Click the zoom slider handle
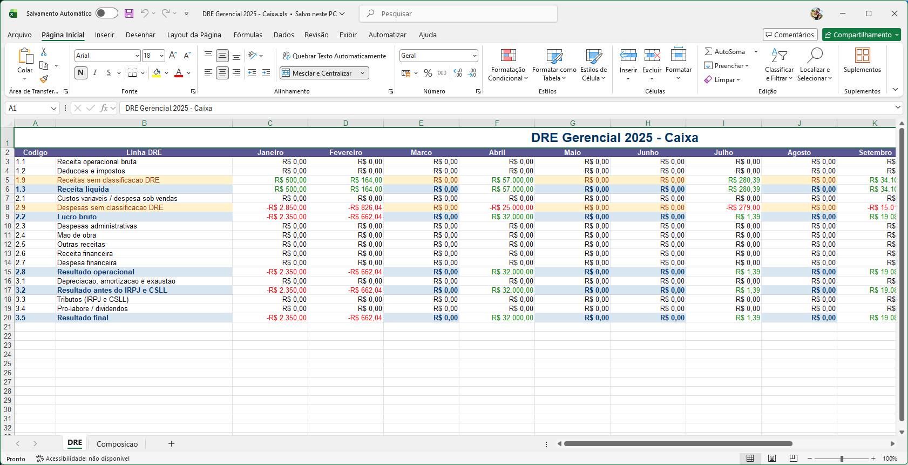 pyautogui.click(x=842, y=459)
